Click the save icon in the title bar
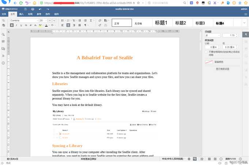The image size is (249, 165). (x=26, y=9)
